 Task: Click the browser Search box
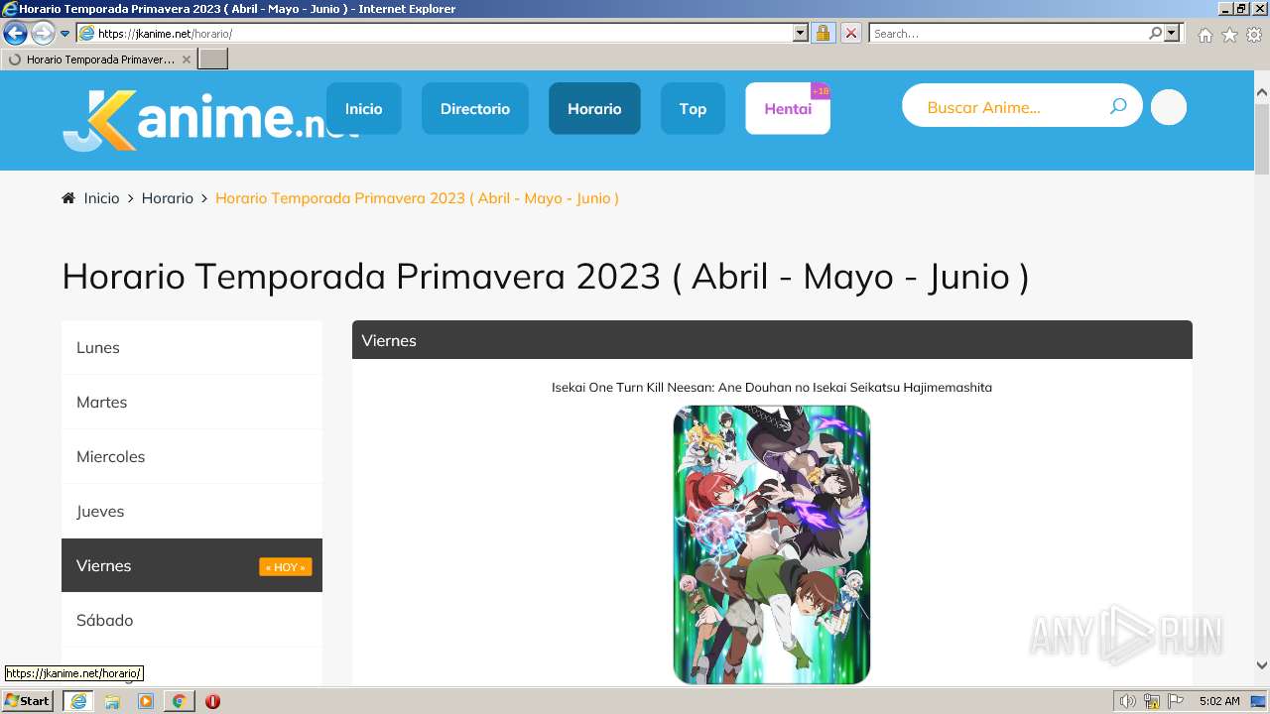pyautogui.click(x=1007, y=34)
